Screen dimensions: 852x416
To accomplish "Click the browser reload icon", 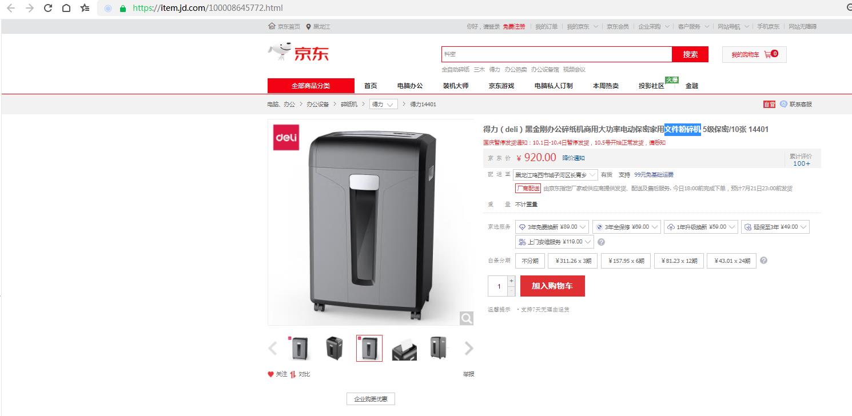I will pos(47,8).
